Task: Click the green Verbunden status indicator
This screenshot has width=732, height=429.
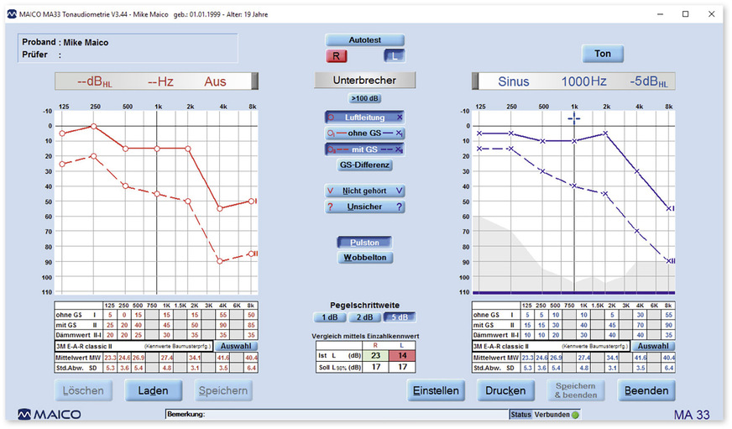Action: [x=576, y=415]
